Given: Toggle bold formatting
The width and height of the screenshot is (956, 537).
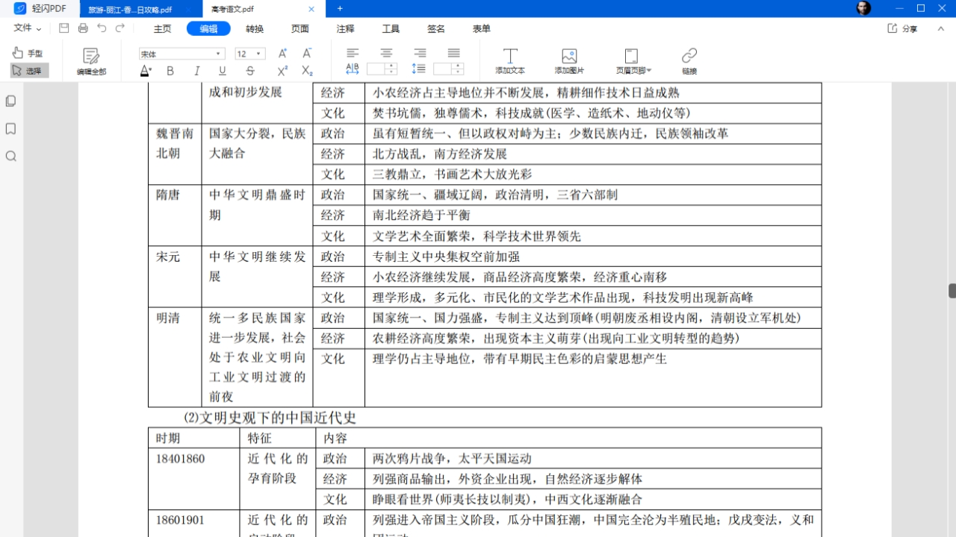Looking at the screenshot, I should [x=170, y=71].
